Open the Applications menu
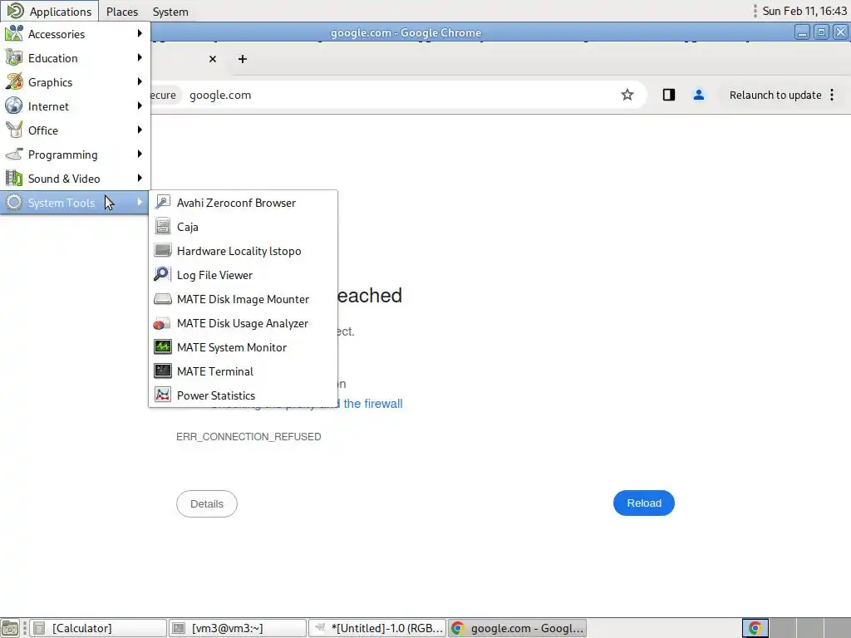 [49, 12]
